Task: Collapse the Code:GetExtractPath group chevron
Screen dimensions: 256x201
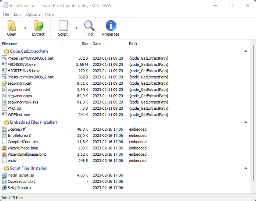Action: point(246,51)
